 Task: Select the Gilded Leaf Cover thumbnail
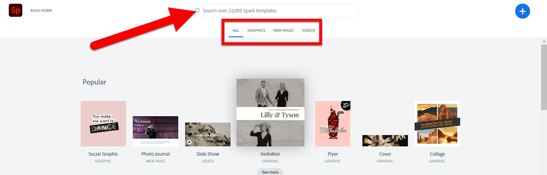click(385, 141)
